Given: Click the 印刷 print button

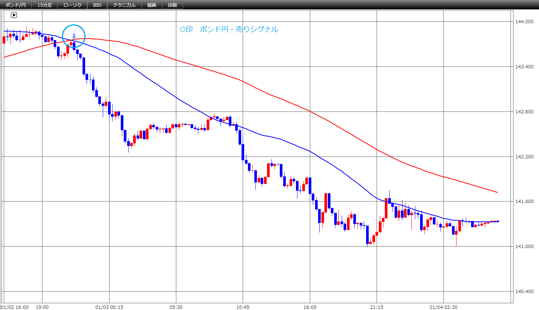Looking at the screenshot, I should pos(173,5).
